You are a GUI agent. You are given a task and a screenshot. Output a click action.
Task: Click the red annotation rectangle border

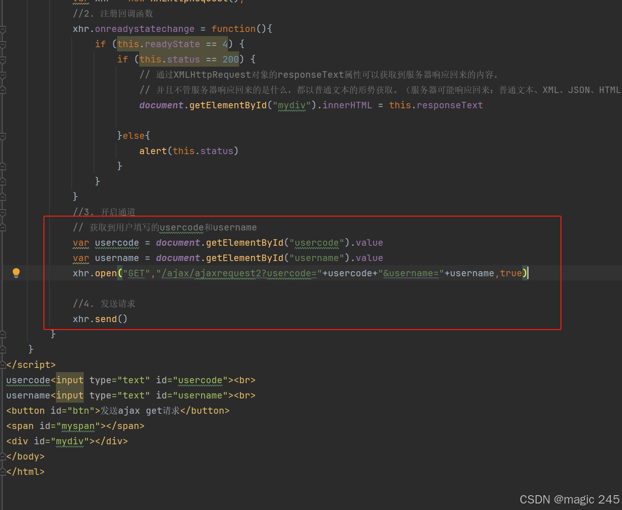point(302,216)
